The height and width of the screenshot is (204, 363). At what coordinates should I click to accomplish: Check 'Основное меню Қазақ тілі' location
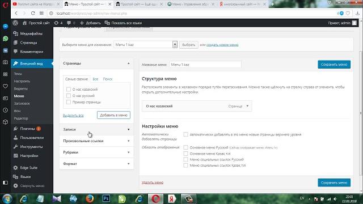click(185, 154)
